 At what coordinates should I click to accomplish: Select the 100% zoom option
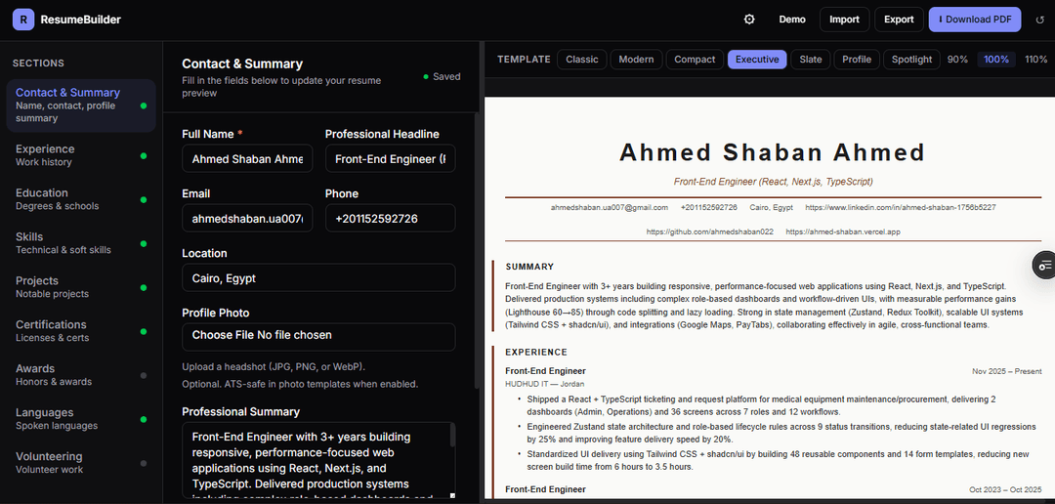pyautogui.click(x=996, y=60)
